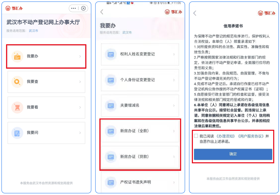Image resolution: width=280 pixels, height=195 pixels.
Task: Check the 我已阅读 agreement checkbox
Action: coord(196,136)
